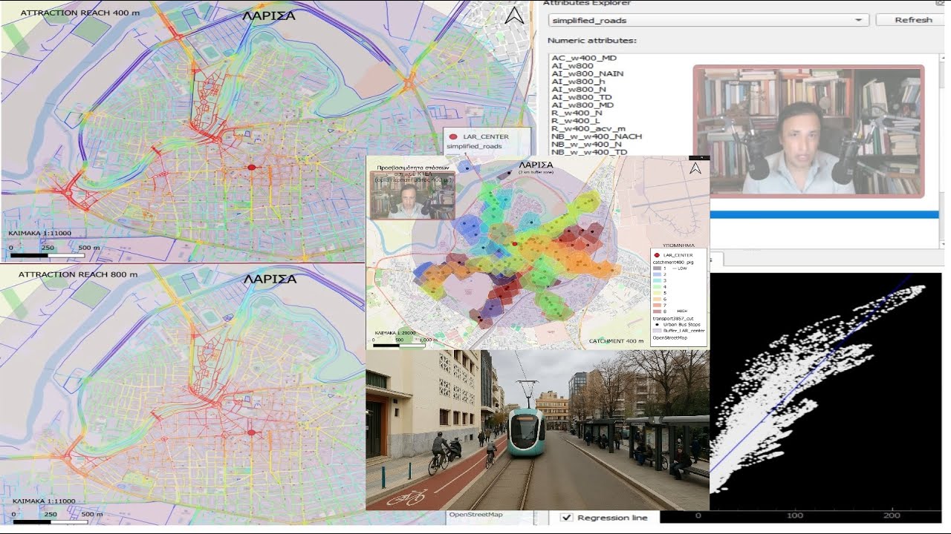Image resolution: width=951 pixels, height=534 pixels.
Task: Select the R_w400_acv_m attribute
Action: 588,129
